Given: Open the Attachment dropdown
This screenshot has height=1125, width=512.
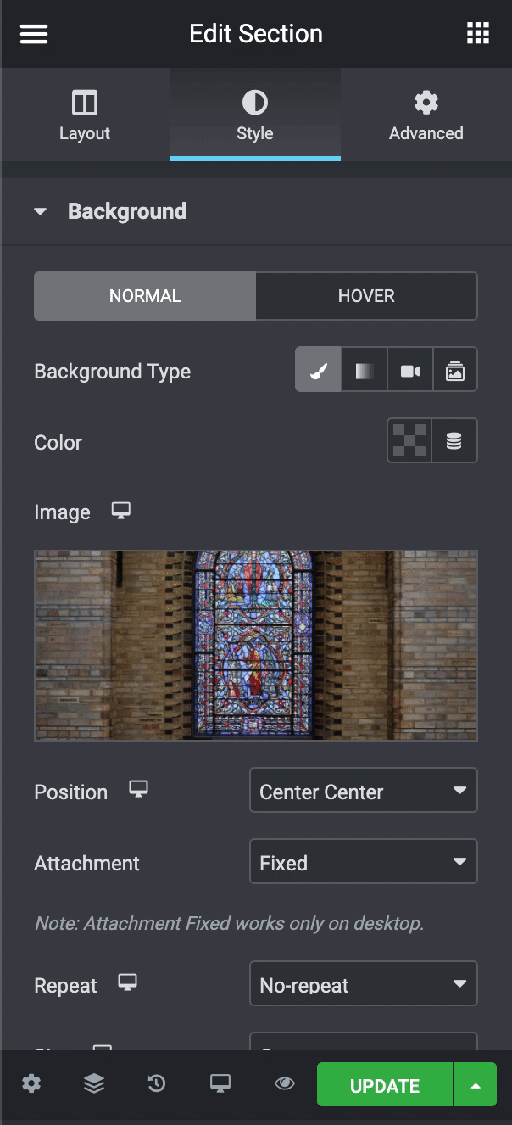Looking at the screenshot, I should point(364,862).
